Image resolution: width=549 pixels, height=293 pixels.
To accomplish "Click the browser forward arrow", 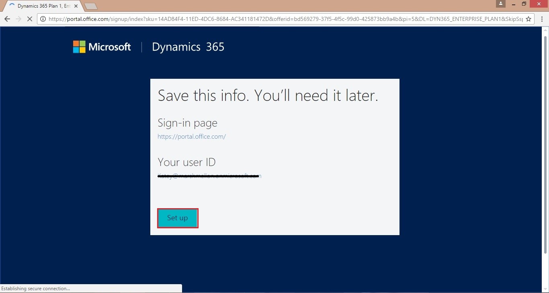I will point(18,19).
